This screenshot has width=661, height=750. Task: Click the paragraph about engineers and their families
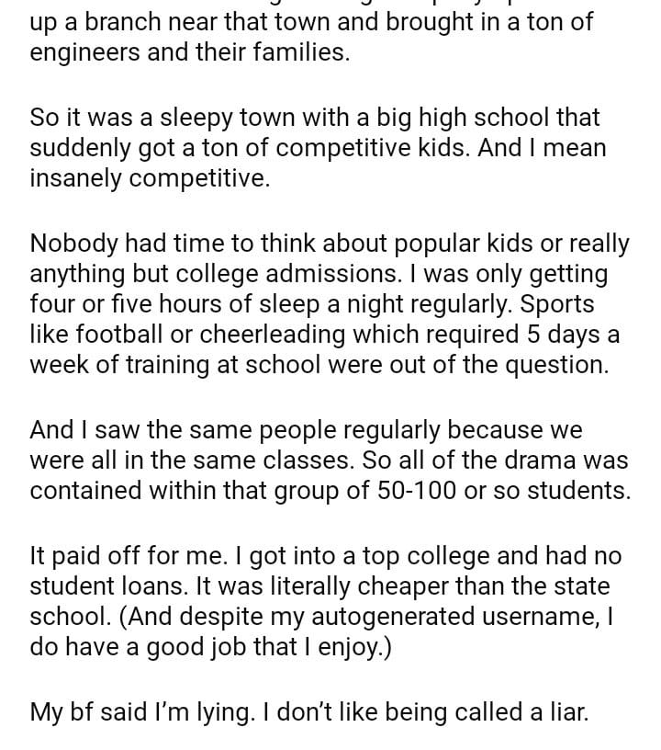pos(312,37)
